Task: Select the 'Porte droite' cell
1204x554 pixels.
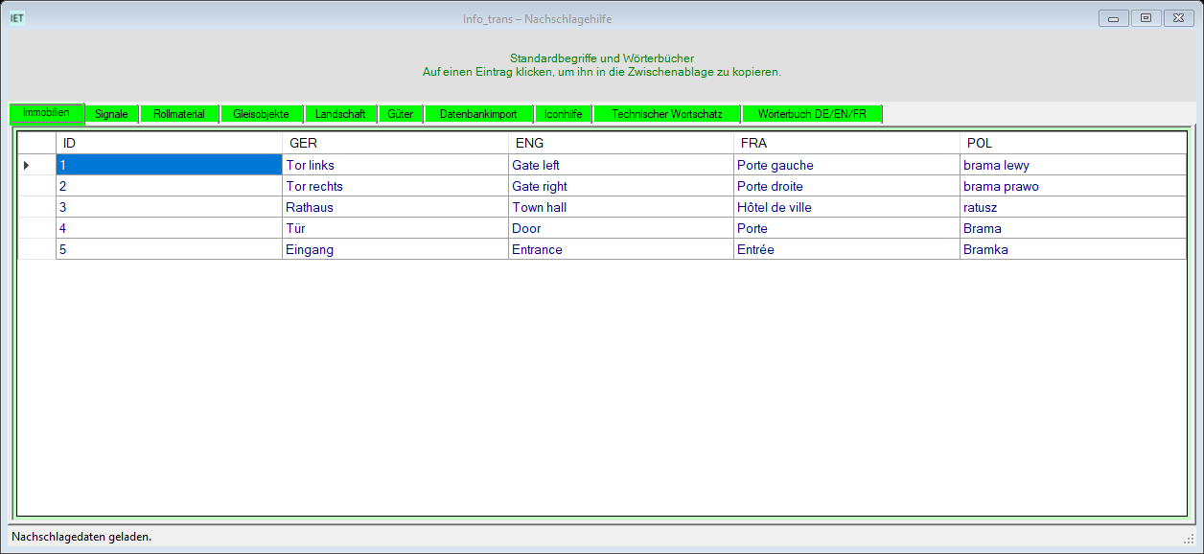Action: pos(846,186)
